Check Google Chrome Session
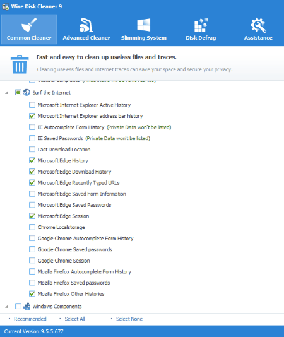This screenshot has width=284, height=337. tap(32, 261)
